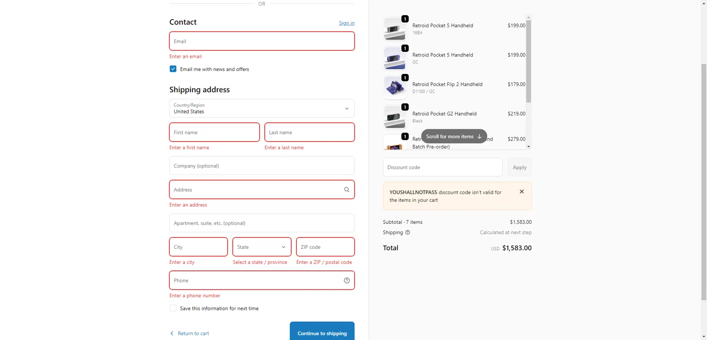Focus the ZIP code field
707x340 pixels.
point(325,247)
